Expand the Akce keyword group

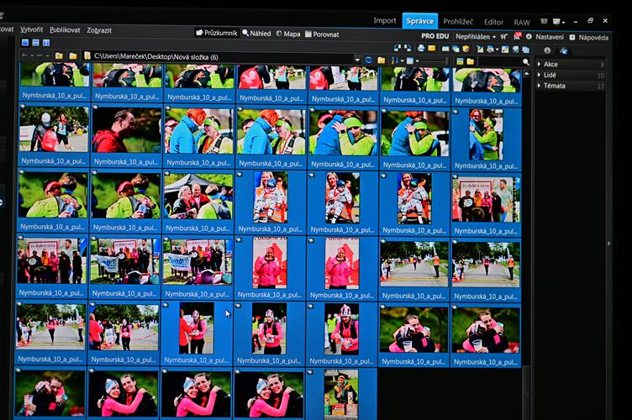point(540,64)
